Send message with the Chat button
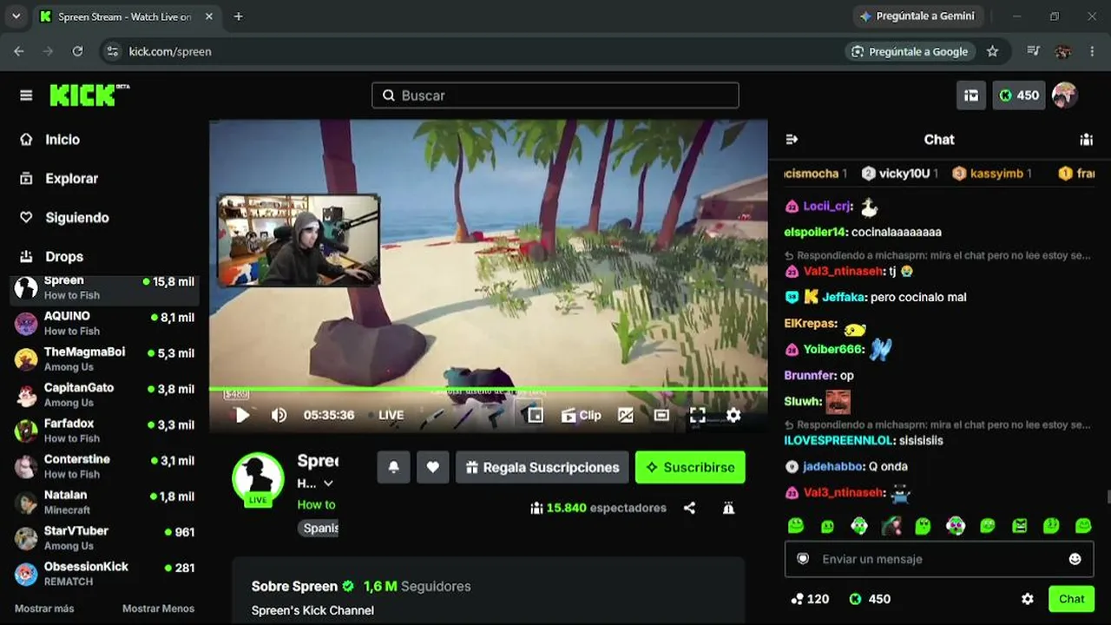 tap(1071, 599)
